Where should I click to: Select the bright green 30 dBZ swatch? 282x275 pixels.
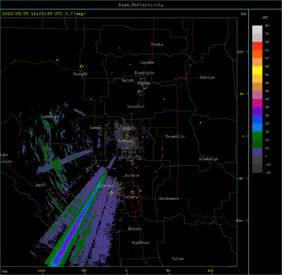pos(257,136)
